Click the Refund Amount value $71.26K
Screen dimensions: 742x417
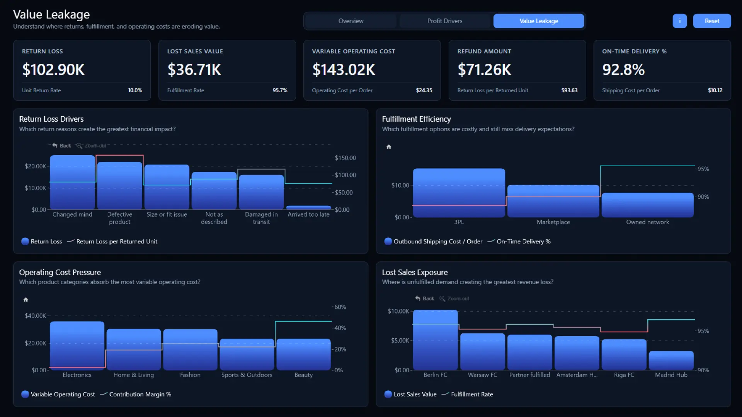point(484,70)
